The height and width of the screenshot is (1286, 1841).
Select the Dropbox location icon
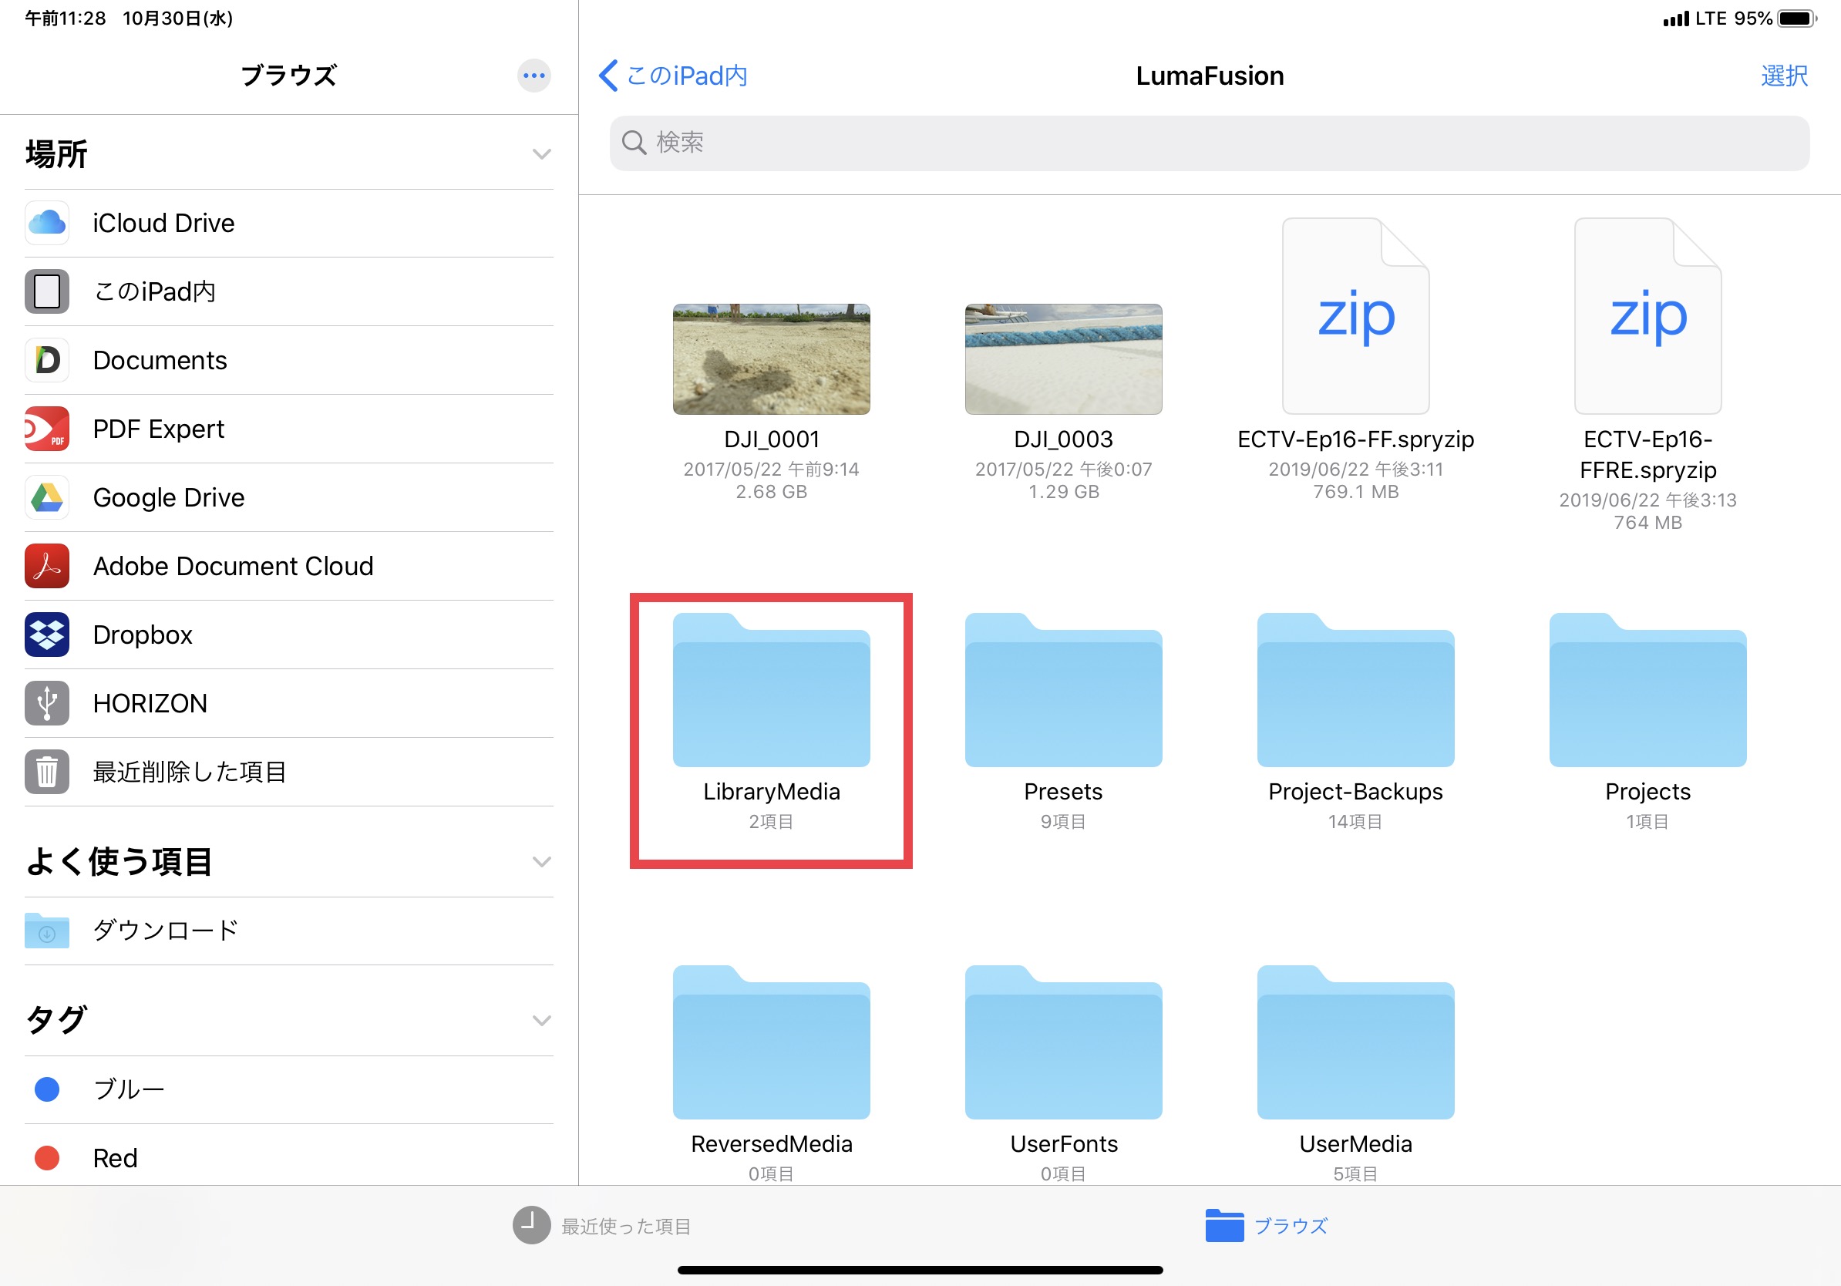(x=46, y=635)
